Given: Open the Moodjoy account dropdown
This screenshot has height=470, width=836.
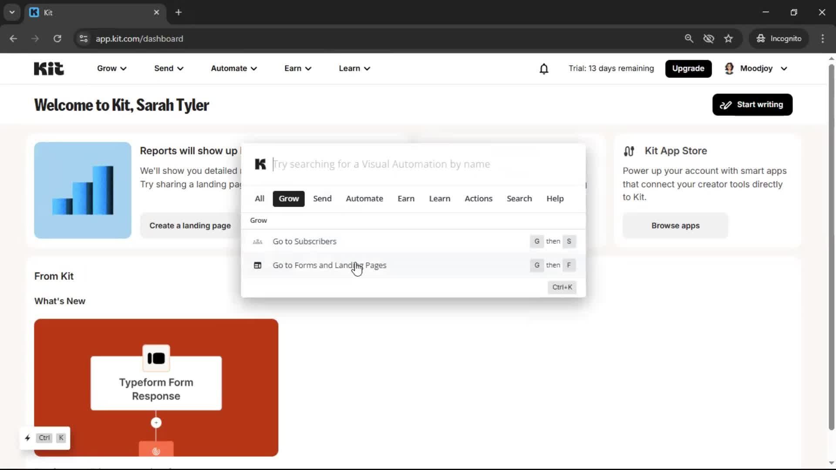Looking at the screenshot, I should (756, 68).
